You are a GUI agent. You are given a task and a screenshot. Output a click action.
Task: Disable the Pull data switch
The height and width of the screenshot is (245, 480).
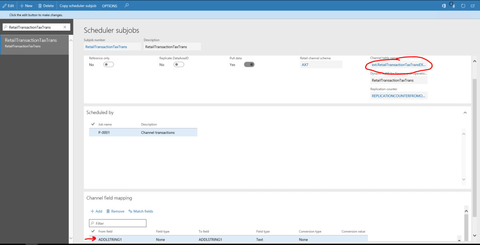pos(249,64)
